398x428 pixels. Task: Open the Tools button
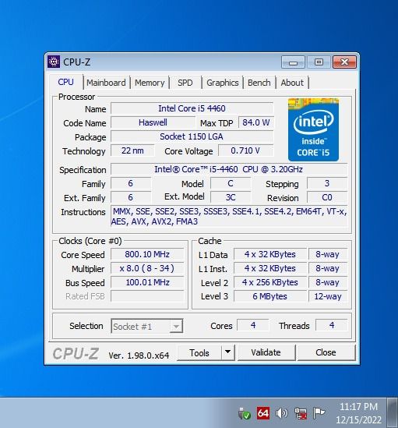[x=199, y=352]
